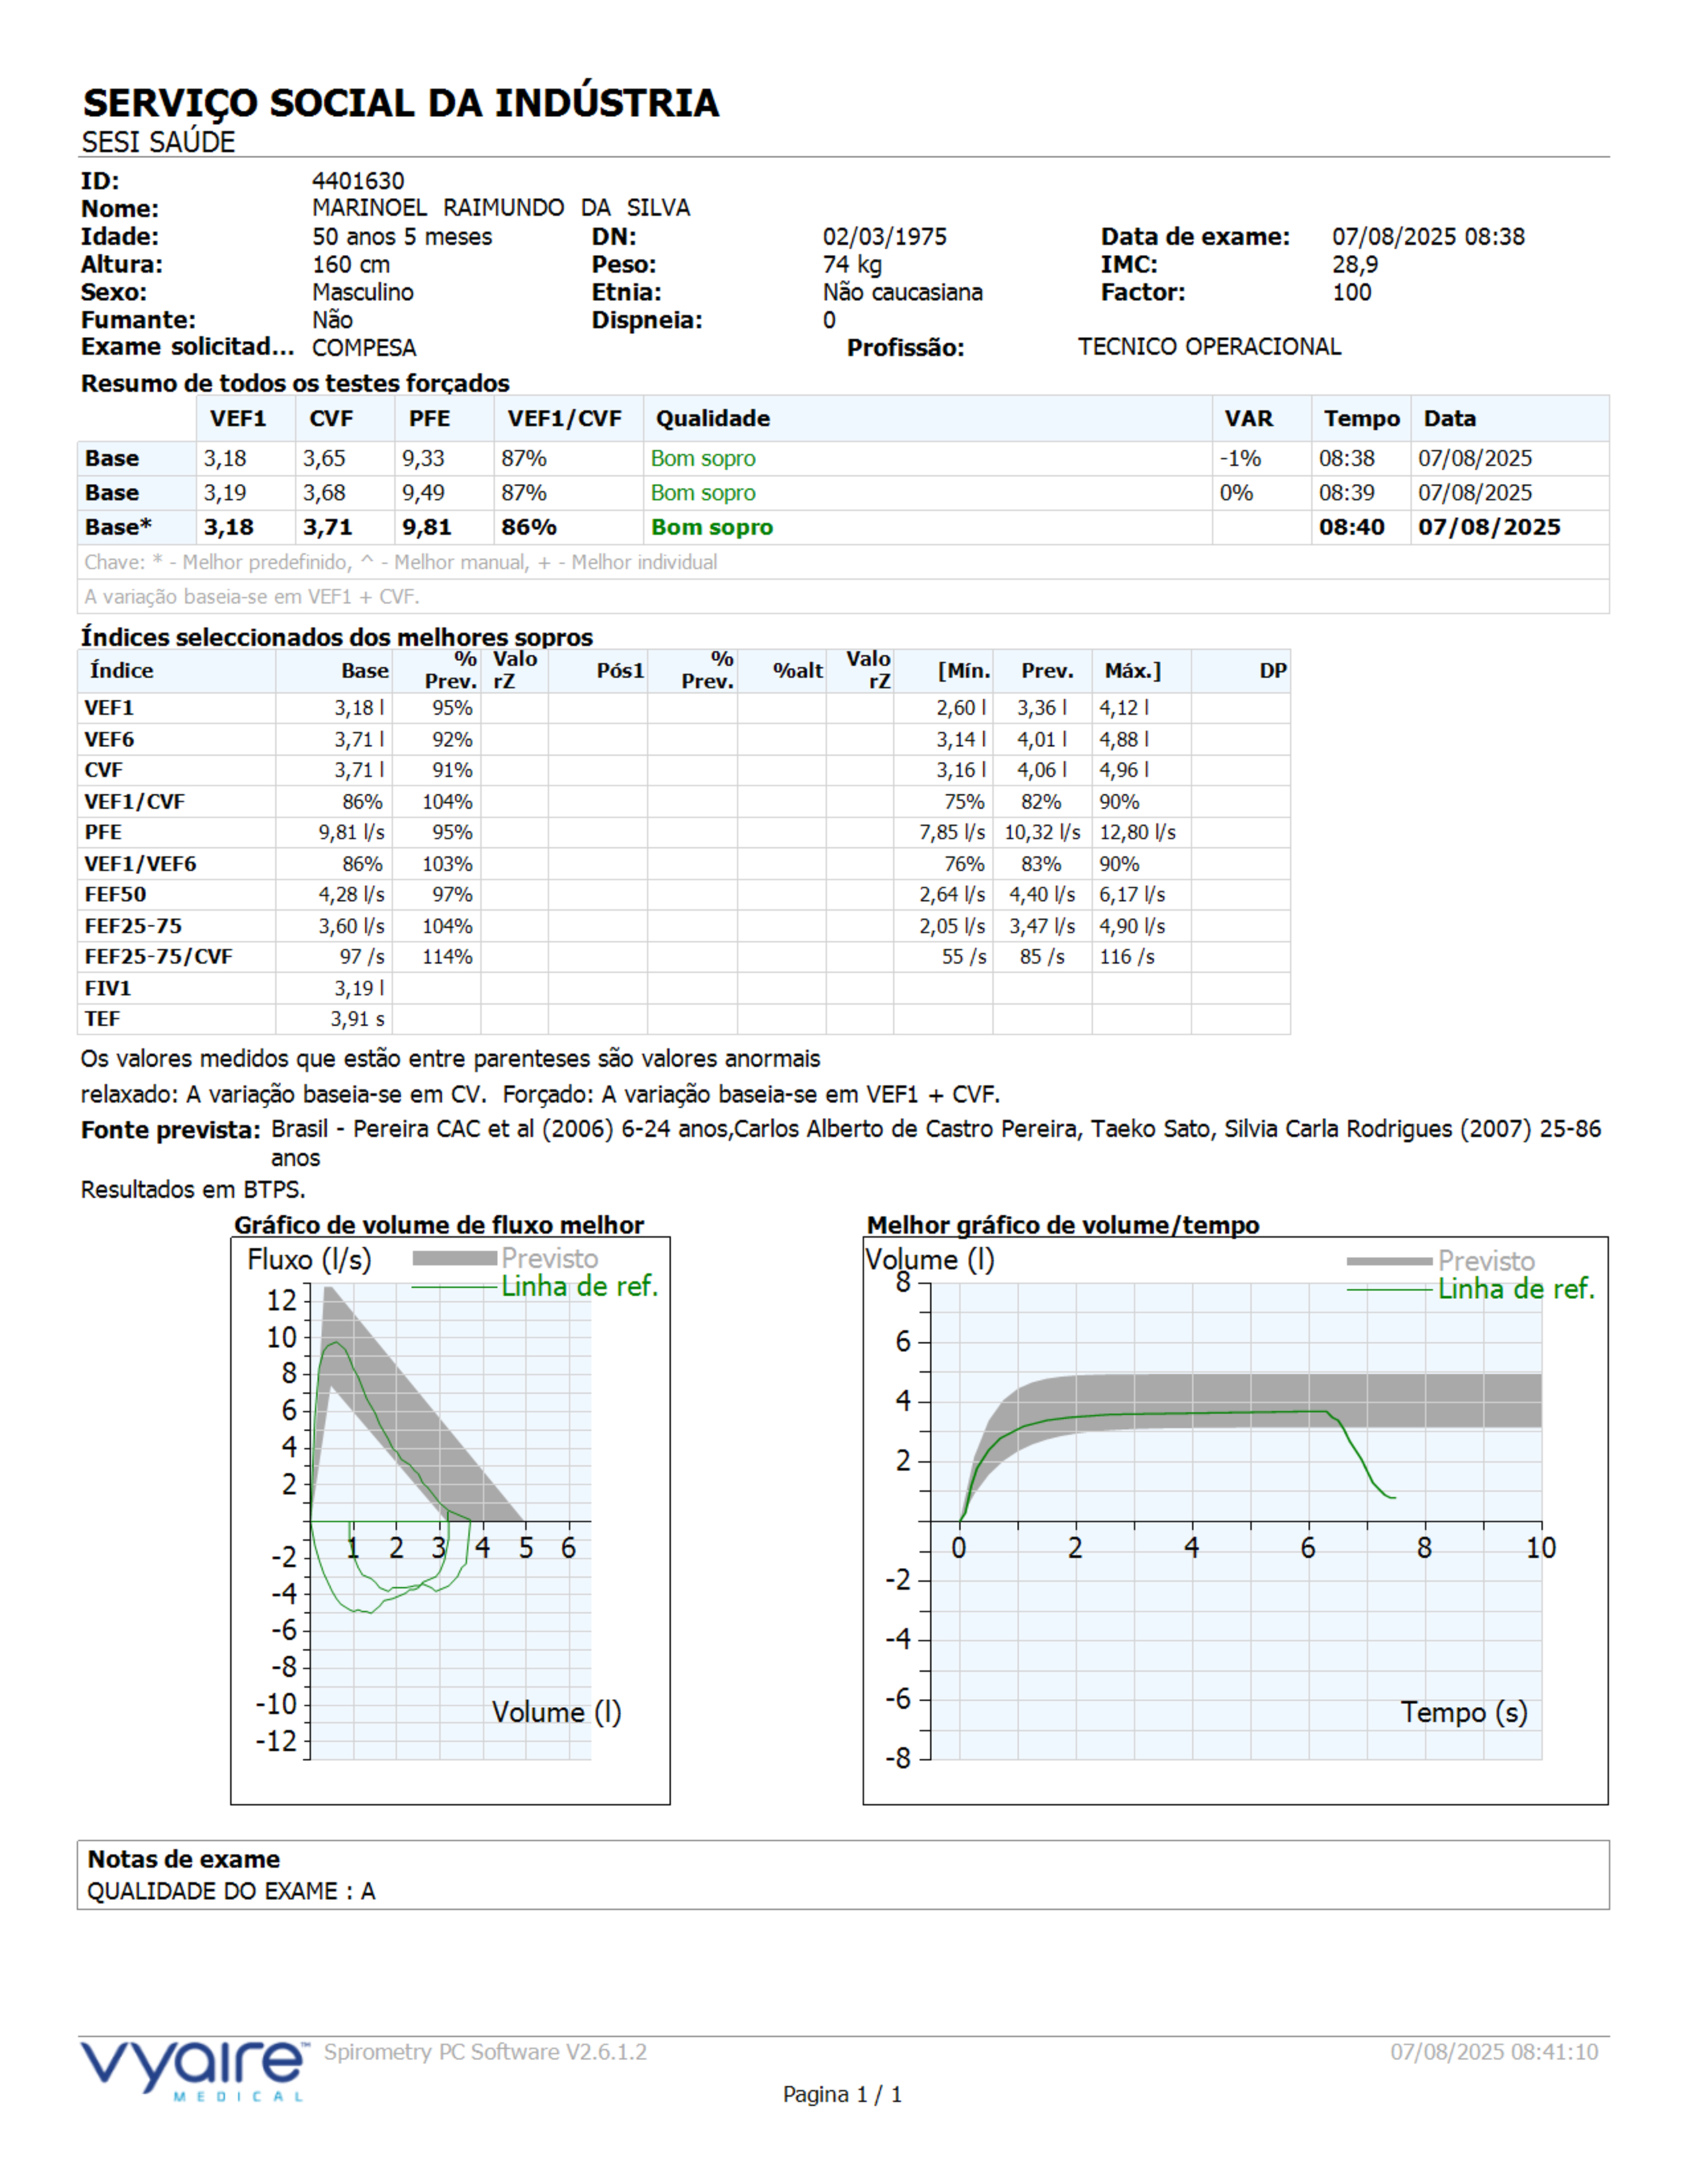
Task: Click the footer timestamp 07/08/2025 08:41:10
Action: (1494, 2053)
